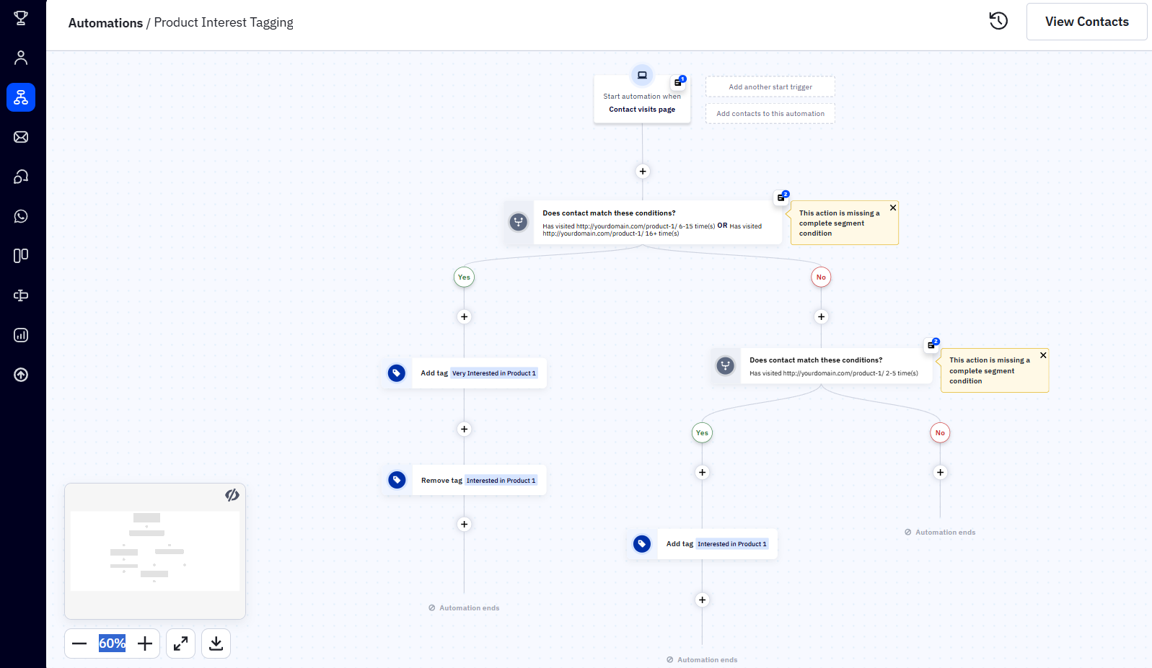Click fit to screen expand button
This screenshot has height=668, width=1152.
(x=181, y=643)
